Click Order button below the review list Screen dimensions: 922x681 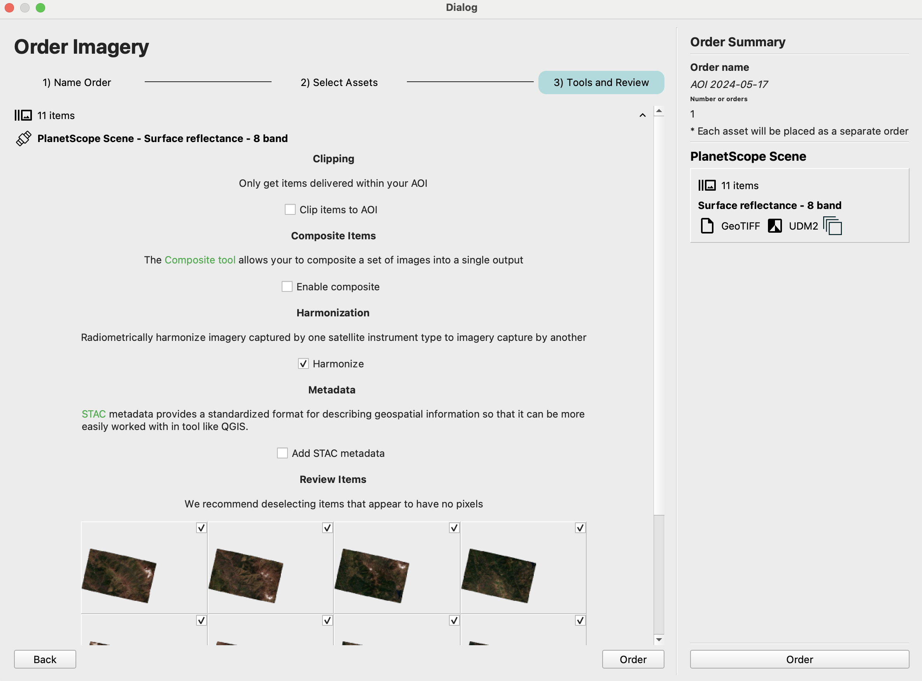click(633, 659)
